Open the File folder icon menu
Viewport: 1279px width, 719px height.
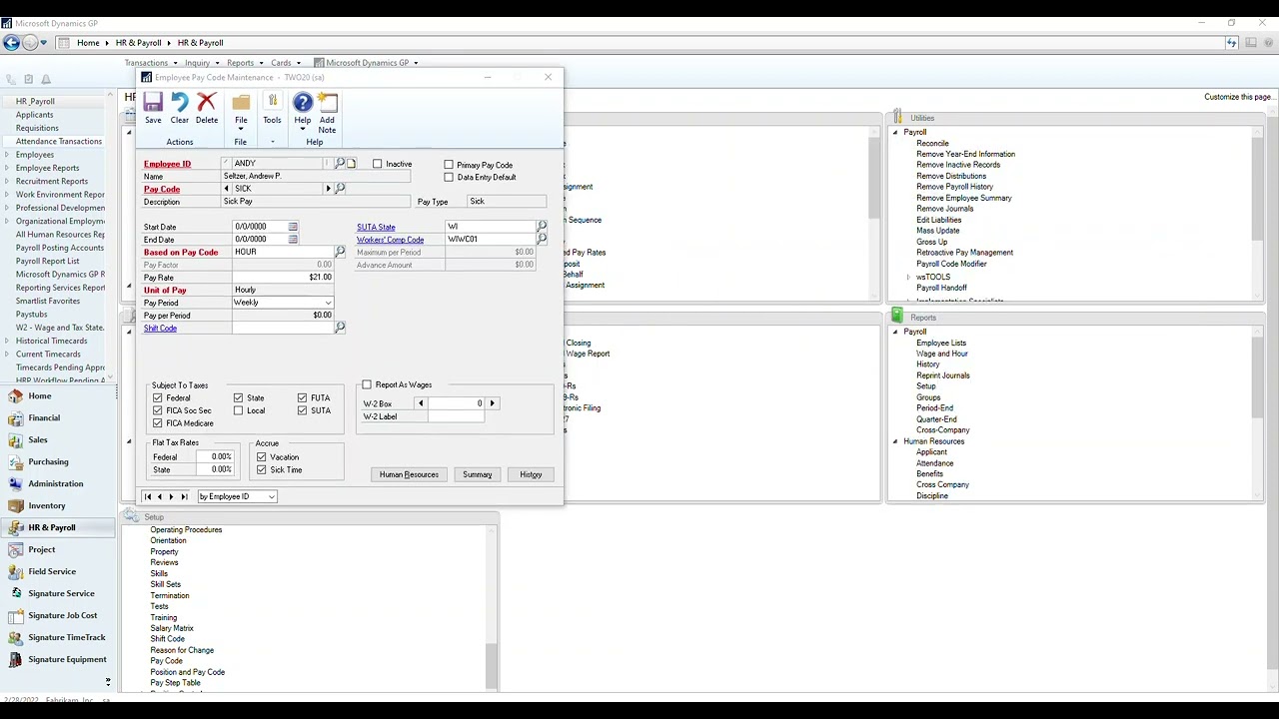click(241, 103)
